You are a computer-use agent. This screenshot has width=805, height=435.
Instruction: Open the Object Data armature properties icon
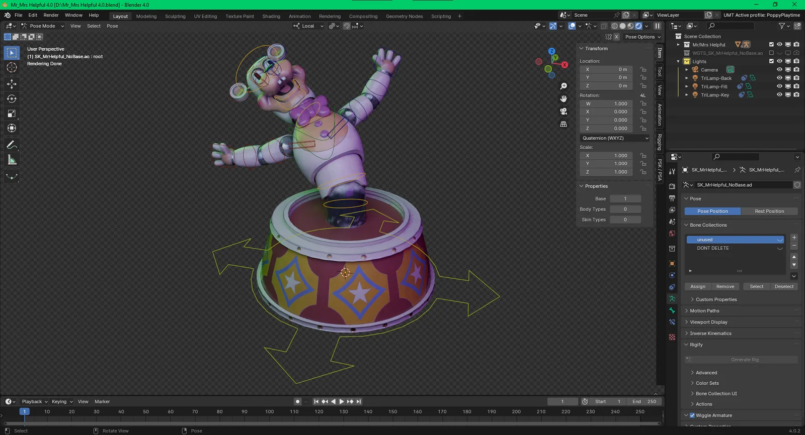(x=672, y=298)
